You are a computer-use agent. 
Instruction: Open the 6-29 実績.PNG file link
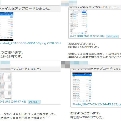coord(87,36)
